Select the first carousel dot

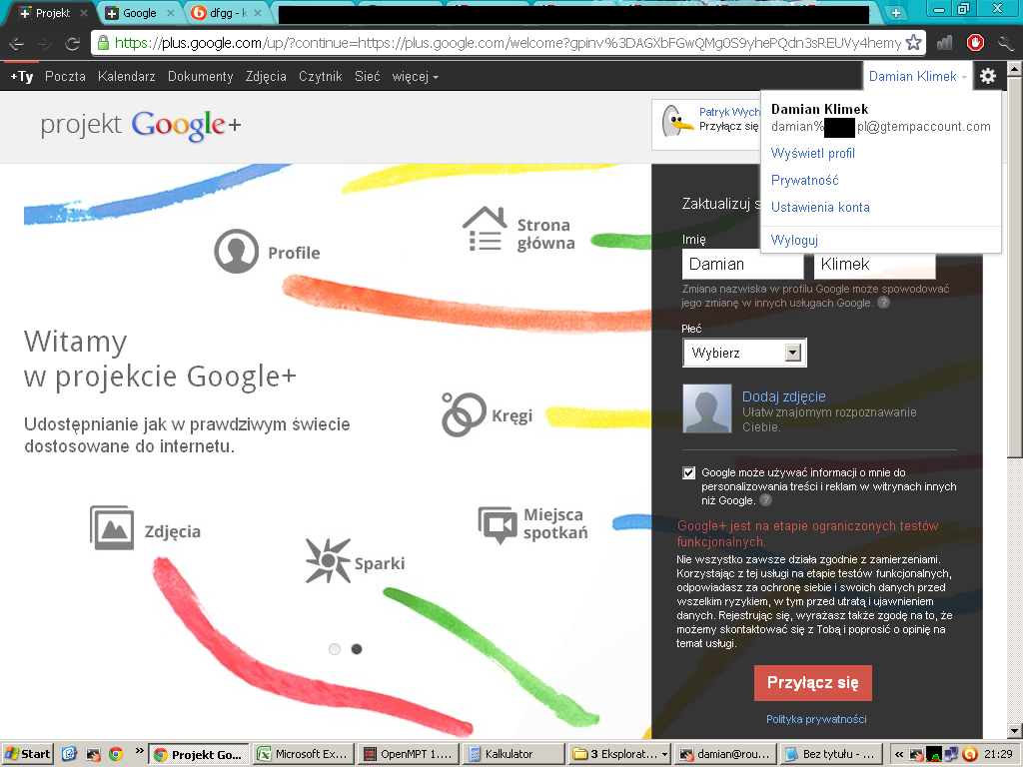point(335,649)
